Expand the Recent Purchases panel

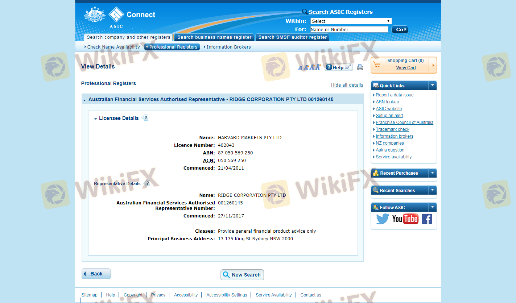click(432, 173)
